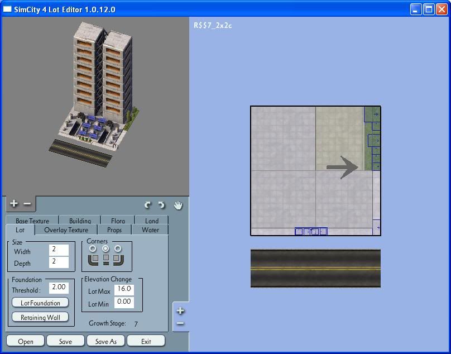Click the straight lot corner icon
451x354 pixels.
106,260
